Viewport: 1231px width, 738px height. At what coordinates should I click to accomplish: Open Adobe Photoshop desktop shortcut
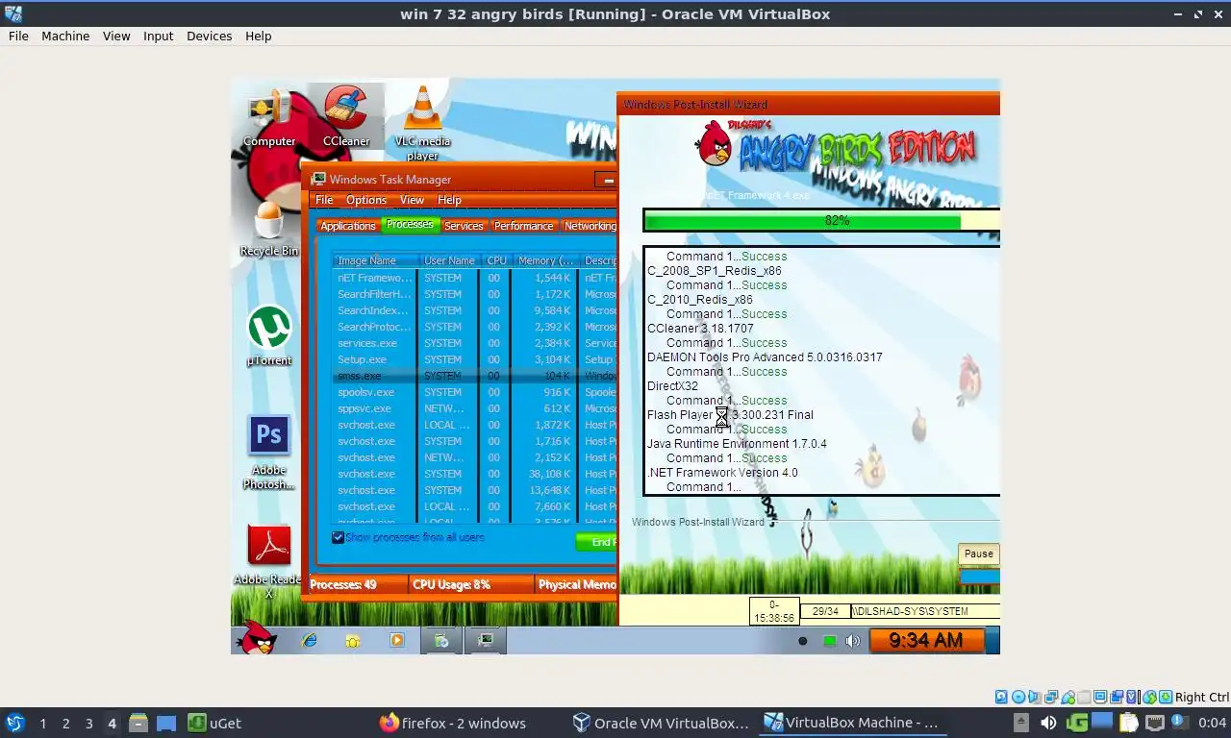(x=269, y=452)
